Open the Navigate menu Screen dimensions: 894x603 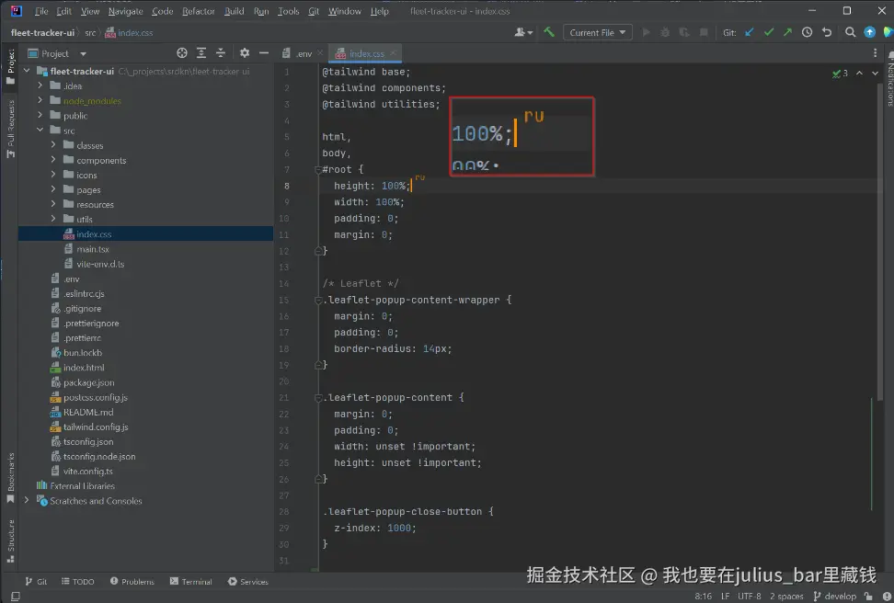(x=125, y=11)
